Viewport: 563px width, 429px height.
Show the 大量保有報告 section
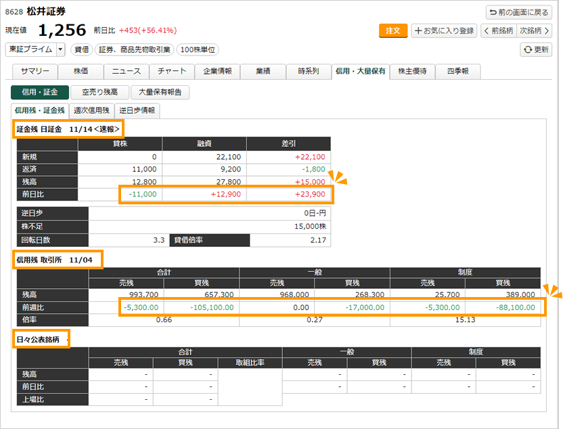pyautogui.click(x=160, y=92)
